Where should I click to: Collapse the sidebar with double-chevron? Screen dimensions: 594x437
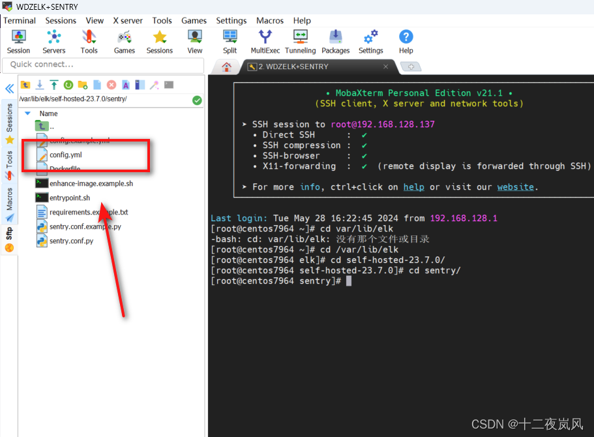point(10,89)
